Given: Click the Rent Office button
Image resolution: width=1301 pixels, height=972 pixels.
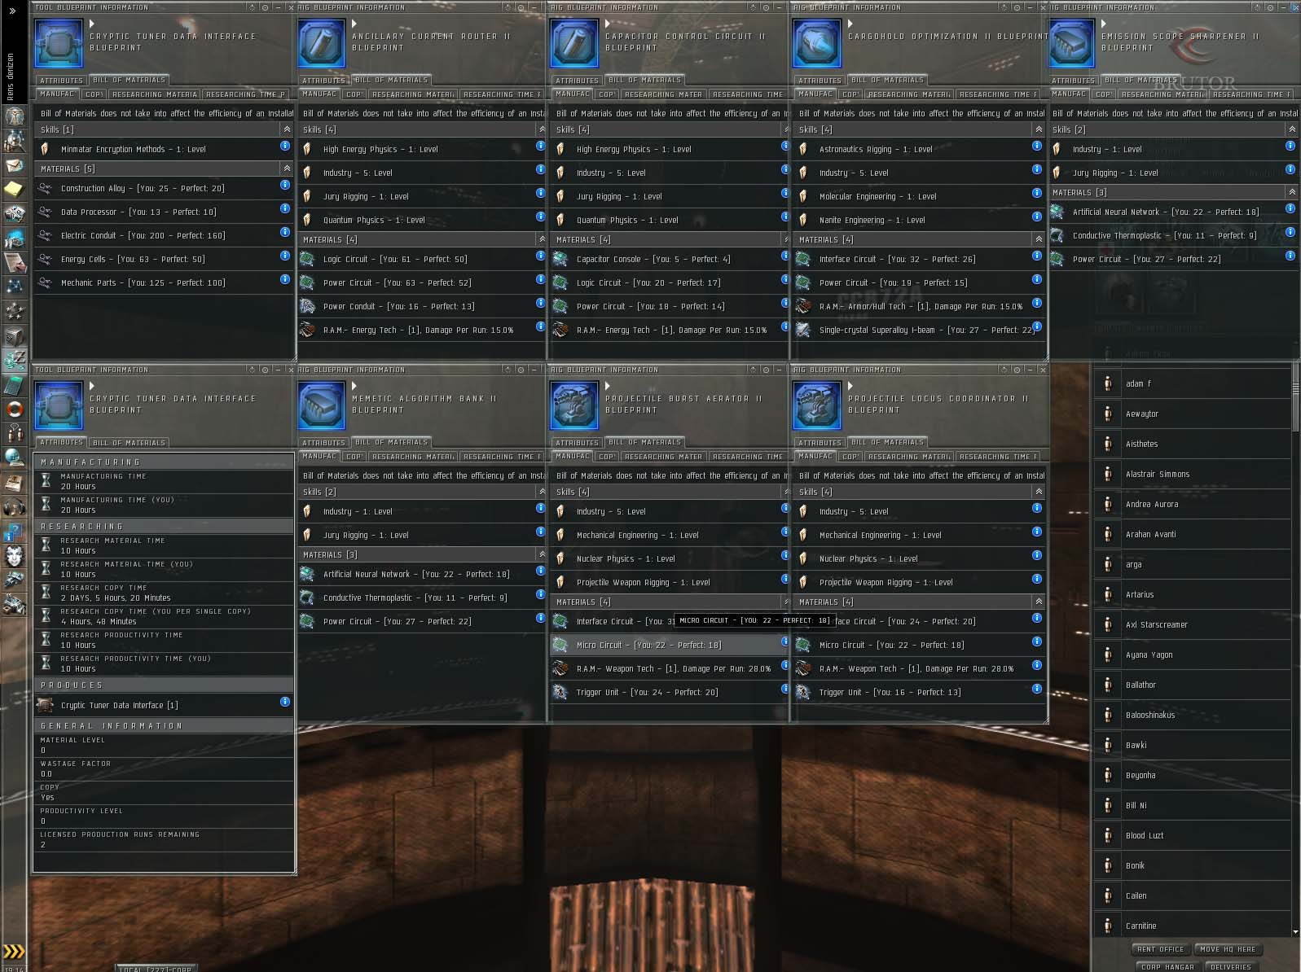Looking at the screenshot, I should coord(1160,949).
